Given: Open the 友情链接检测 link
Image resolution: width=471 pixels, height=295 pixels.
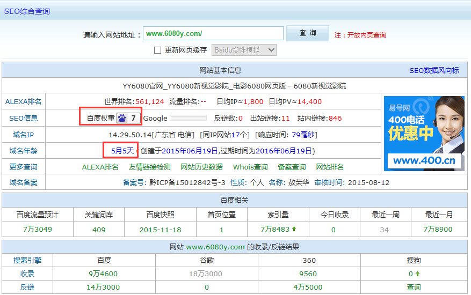Looking at the screenshot, I should tap(150, 167).
